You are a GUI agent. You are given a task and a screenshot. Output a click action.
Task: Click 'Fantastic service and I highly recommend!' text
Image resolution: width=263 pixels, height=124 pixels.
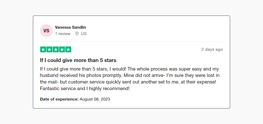(85, 88)
